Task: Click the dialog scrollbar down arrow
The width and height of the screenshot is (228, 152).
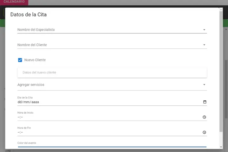Action: pyautogui.click(x=221, y=147)
